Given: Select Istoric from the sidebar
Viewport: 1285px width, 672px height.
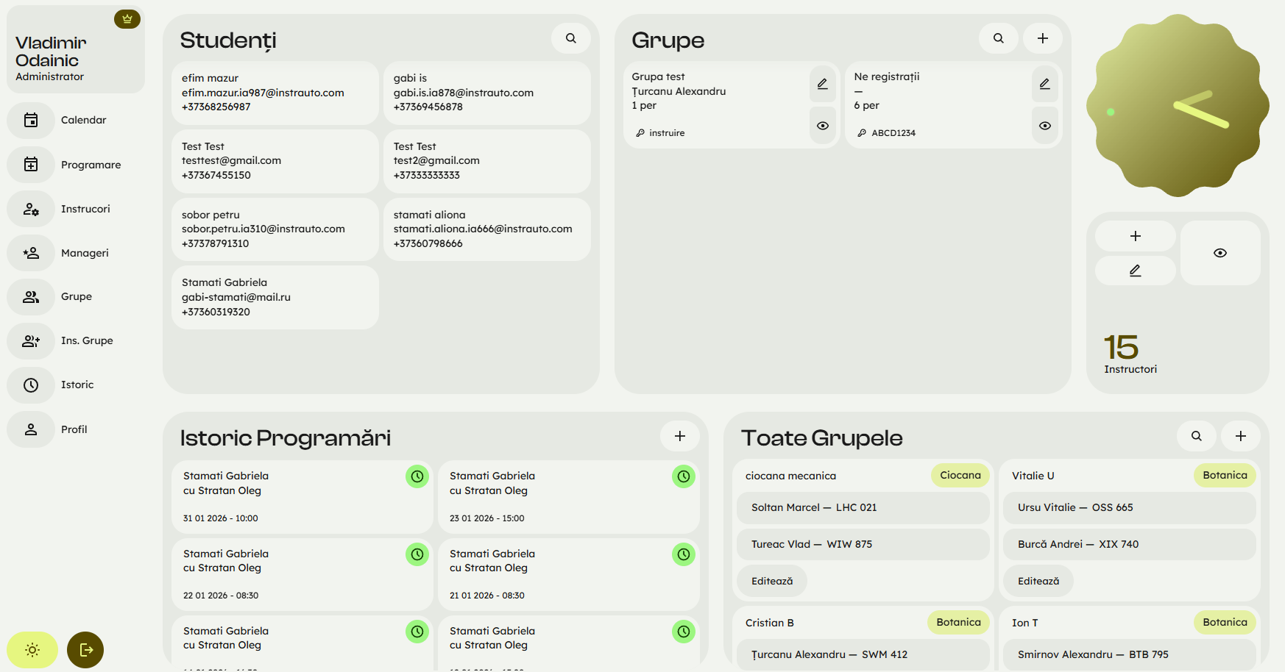Looking at the screenshot, I should [x=76, y=385].
